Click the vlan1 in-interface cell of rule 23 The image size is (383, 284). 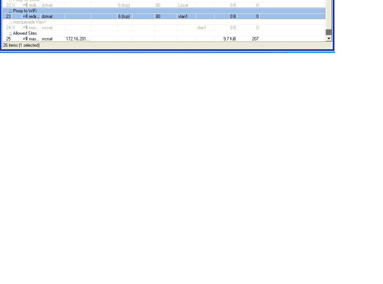tap(183, 16)
